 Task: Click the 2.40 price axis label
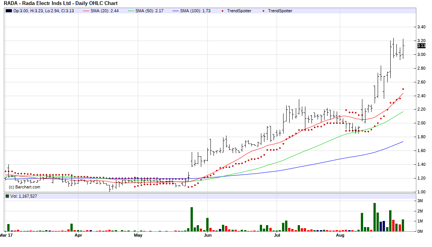(421, 96)
